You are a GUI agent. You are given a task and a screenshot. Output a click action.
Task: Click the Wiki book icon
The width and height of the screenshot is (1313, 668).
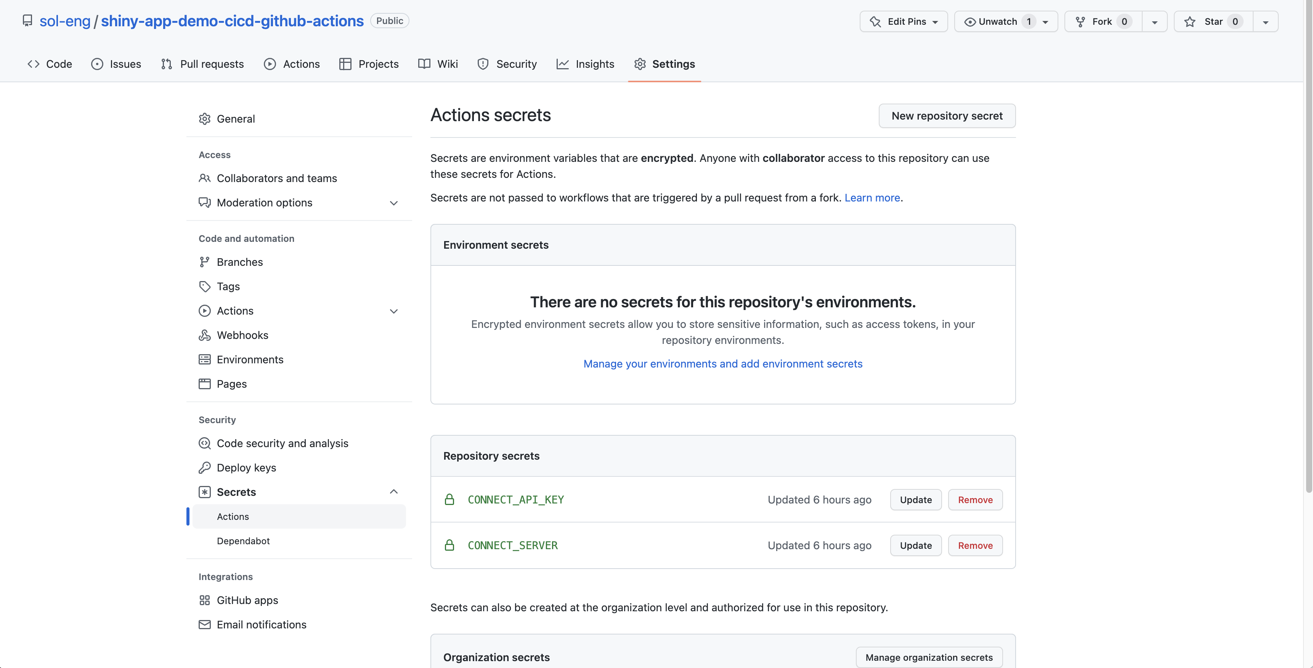pos(424,64)
